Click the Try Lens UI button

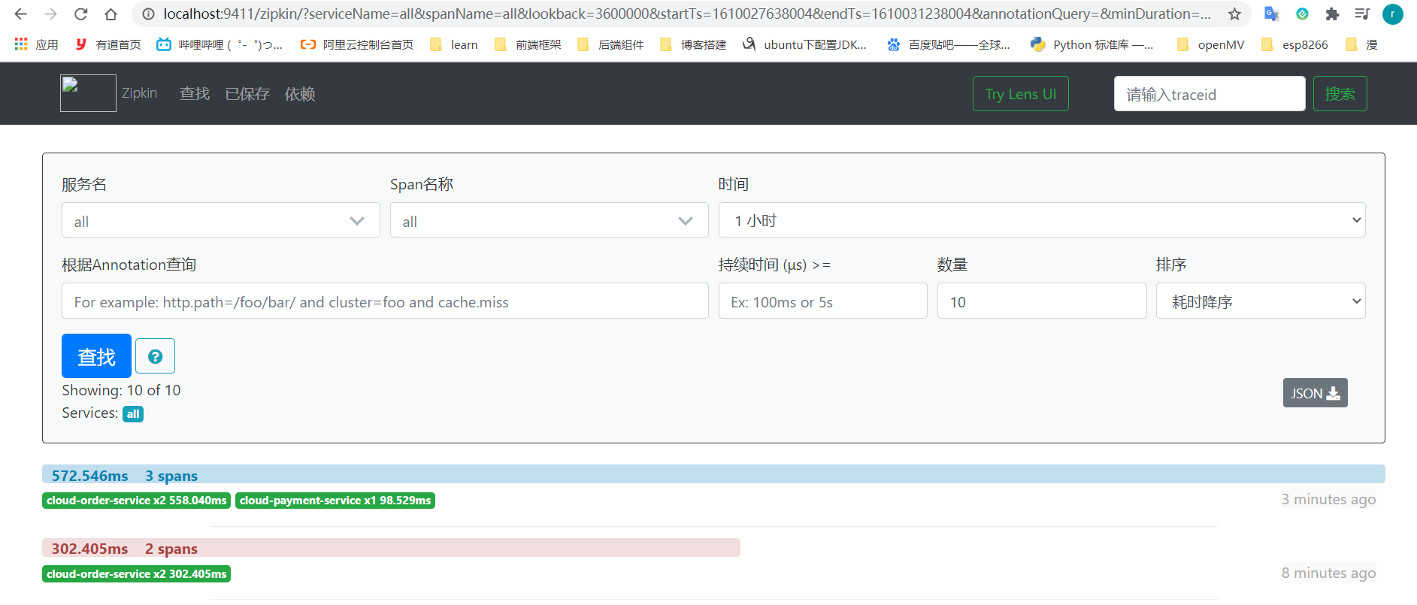(x=1020, y=94)
